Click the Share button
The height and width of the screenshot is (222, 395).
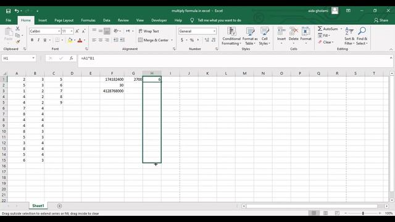pyautogui.click(x=381, y=20)
